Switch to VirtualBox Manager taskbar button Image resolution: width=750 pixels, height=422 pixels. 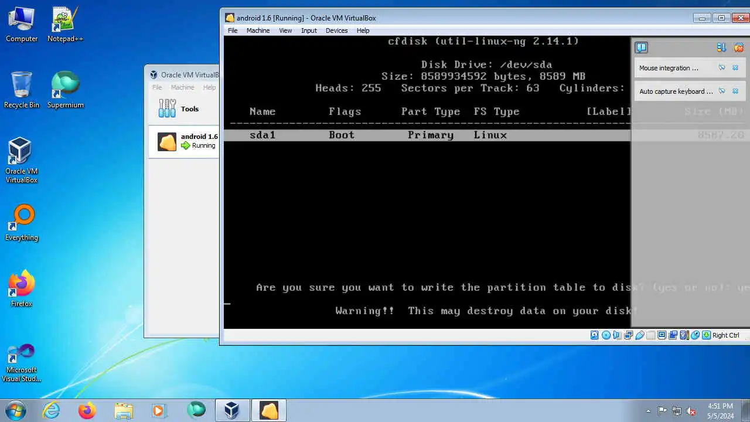click(232, 410)
